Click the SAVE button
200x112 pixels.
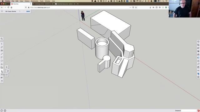pos(28,11)
